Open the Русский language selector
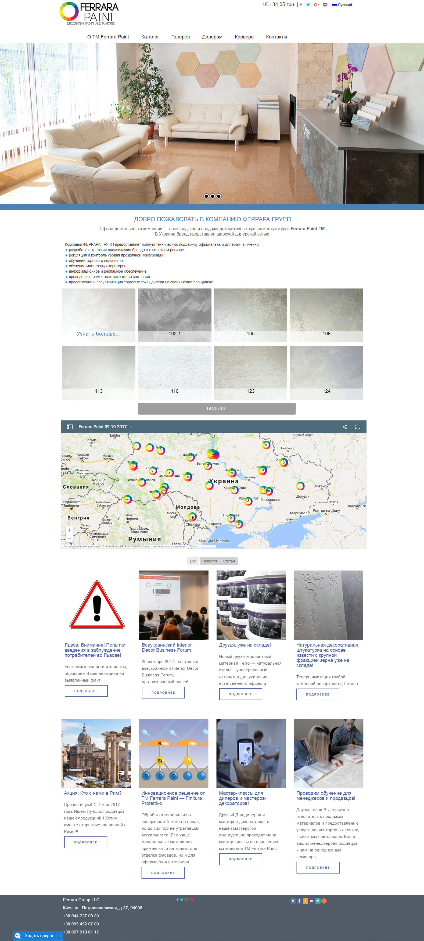The image size is (424, 941). click(342, 5)
